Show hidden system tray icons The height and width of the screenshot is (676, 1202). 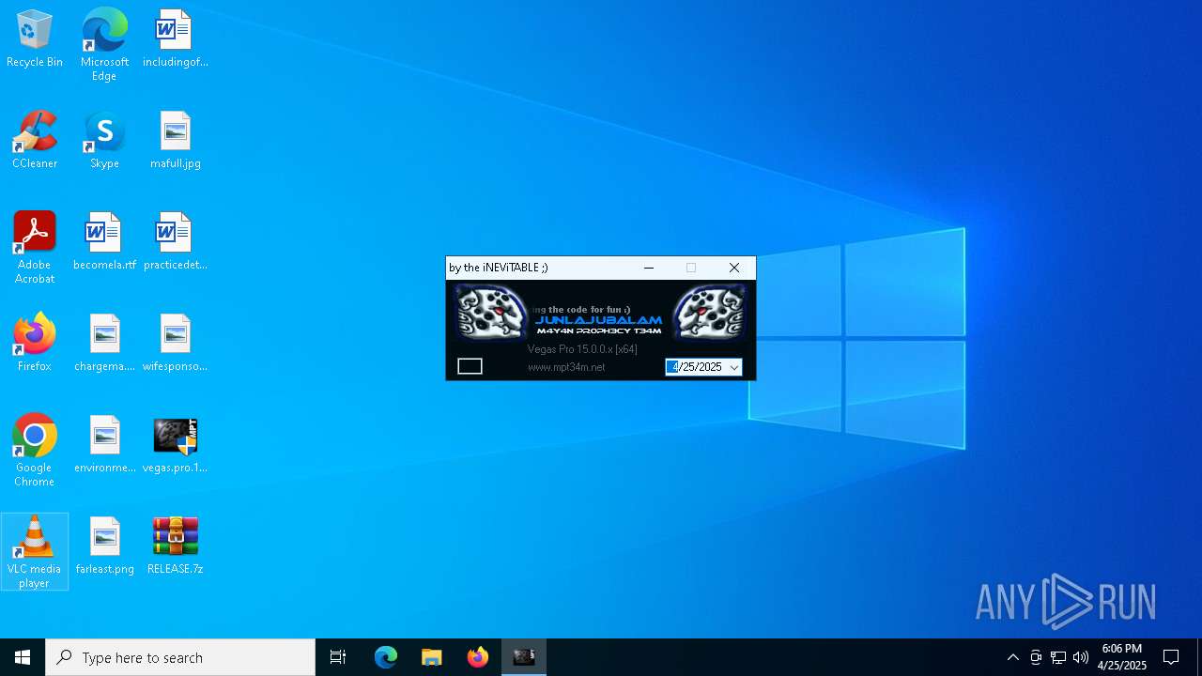(1012, 657)
